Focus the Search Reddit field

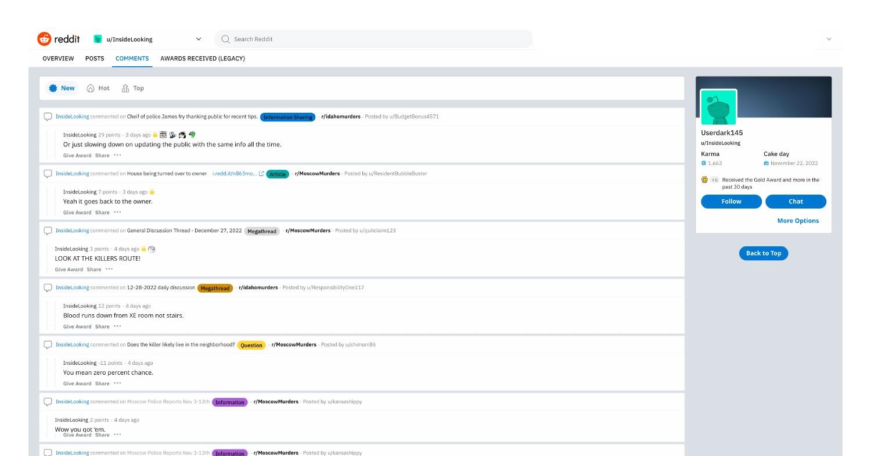[x=373, y=39]
